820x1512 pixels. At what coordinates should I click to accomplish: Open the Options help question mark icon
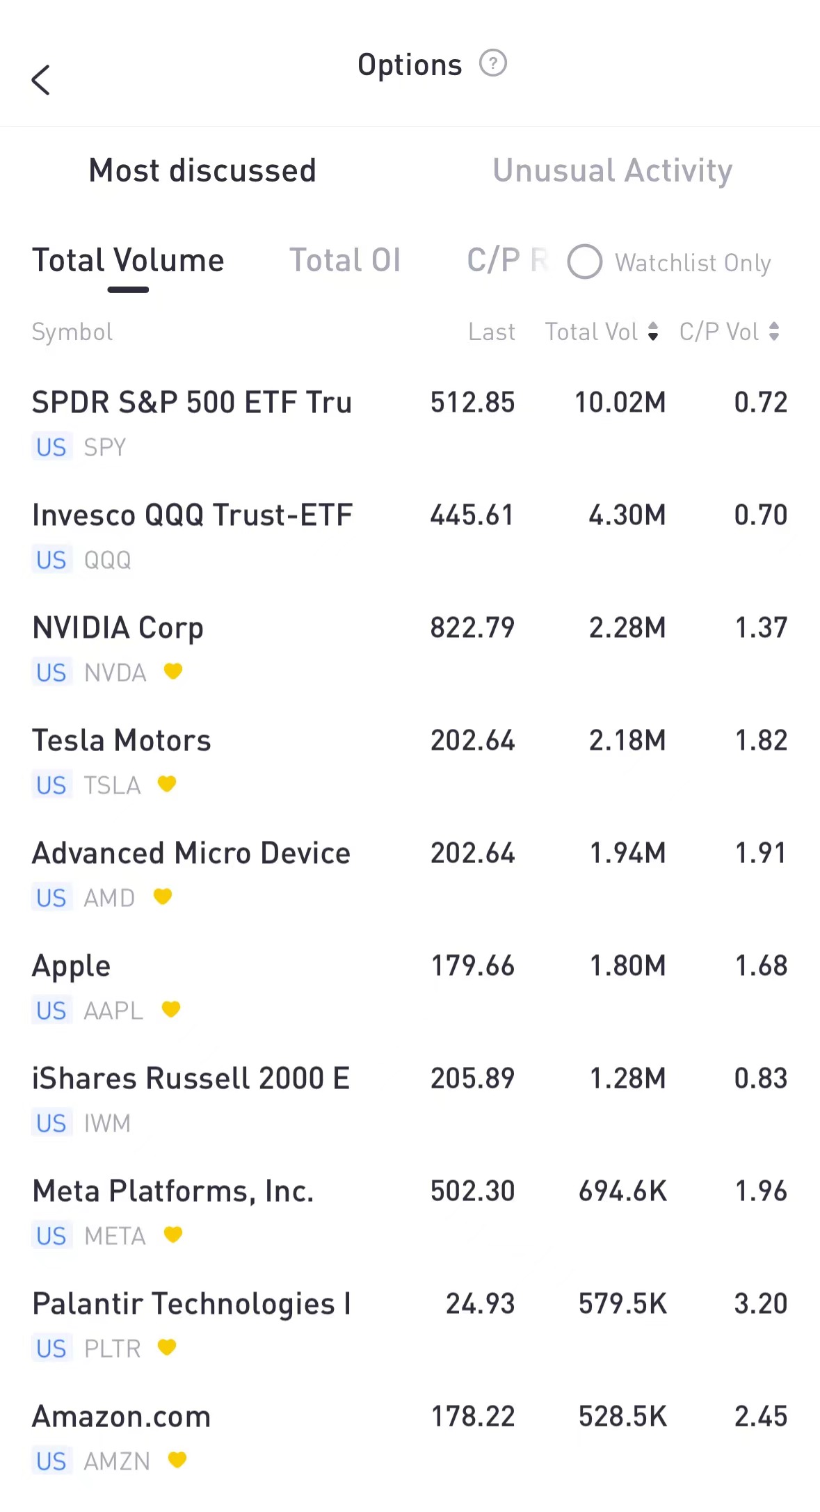(x=493, y=64)
